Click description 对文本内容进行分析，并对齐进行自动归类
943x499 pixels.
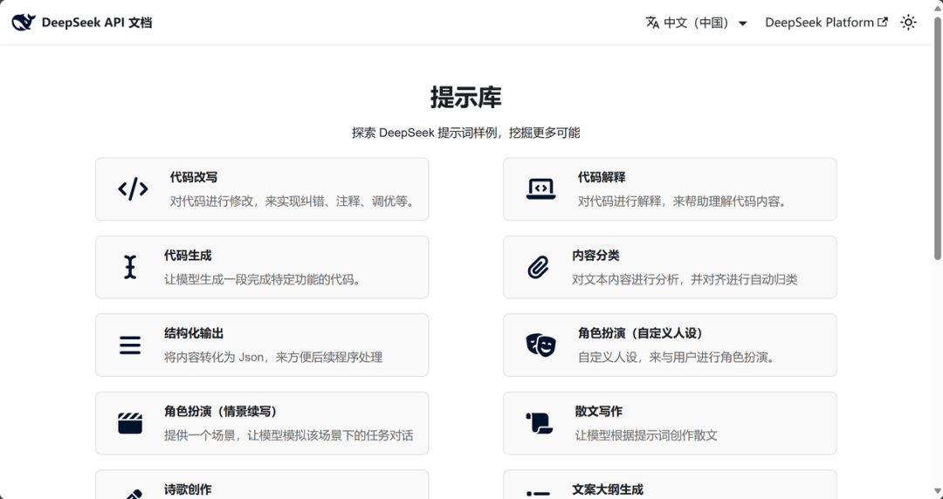click(x=685, y=279)
